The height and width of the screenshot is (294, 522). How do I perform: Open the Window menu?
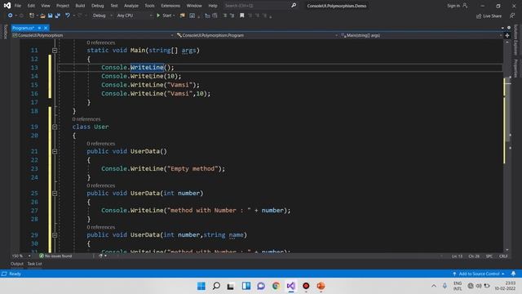tap(194, 6)
